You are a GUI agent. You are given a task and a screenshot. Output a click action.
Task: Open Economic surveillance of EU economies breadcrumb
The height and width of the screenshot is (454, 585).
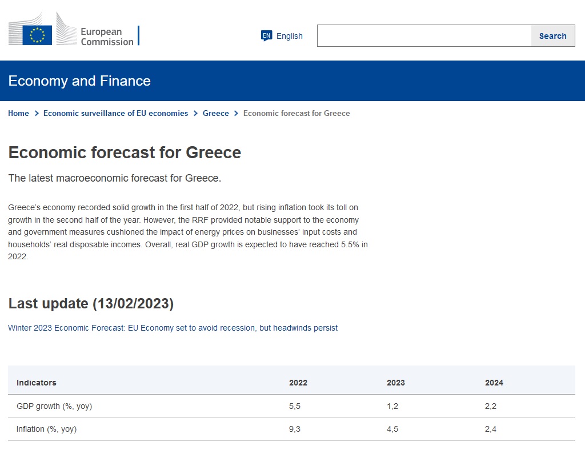click(115, 114)
